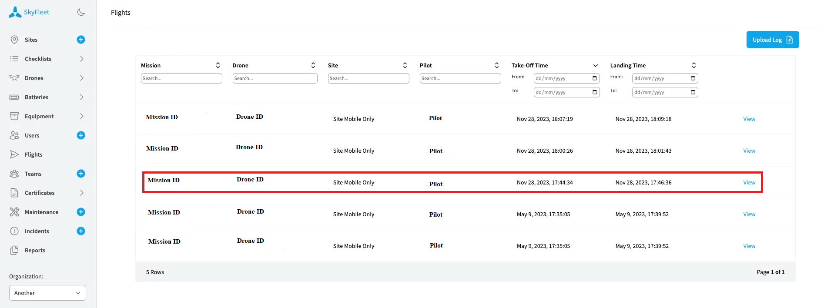This screenshot has width=824, height=308.
Task: Click the SkyFleet logo icon
Action: tap(15, 12)
